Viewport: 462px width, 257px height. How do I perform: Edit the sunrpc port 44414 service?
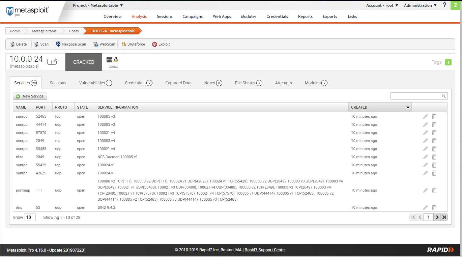tap(425, 124)
